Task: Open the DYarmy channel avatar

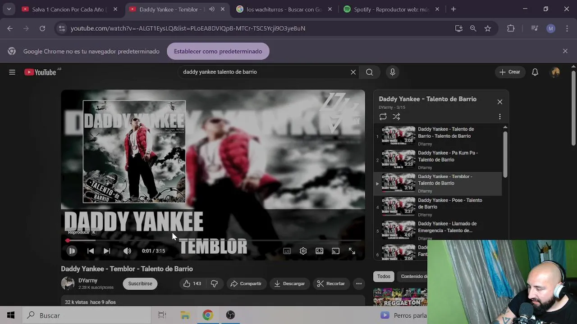Action: point(68,283)
